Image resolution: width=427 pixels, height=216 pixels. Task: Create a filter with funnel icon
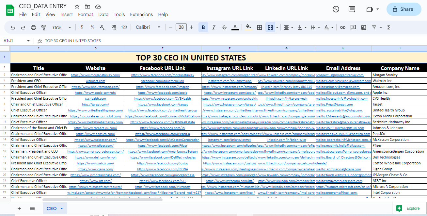(x=374, y=27)
